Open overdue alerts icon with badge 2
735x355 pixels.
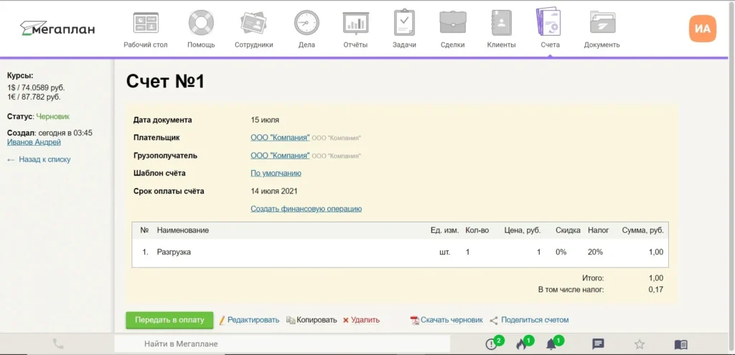click(x=491, y=344)
